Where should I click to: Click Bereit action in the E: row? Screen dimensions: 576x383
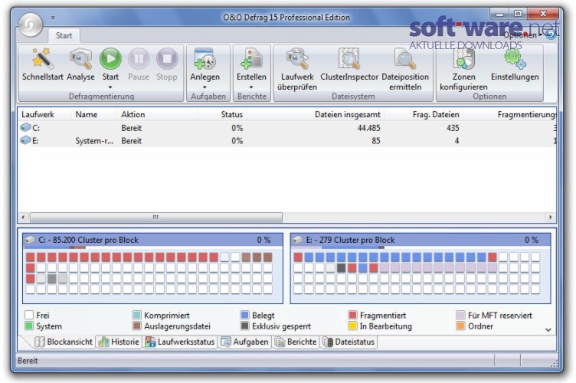(131, 141)
